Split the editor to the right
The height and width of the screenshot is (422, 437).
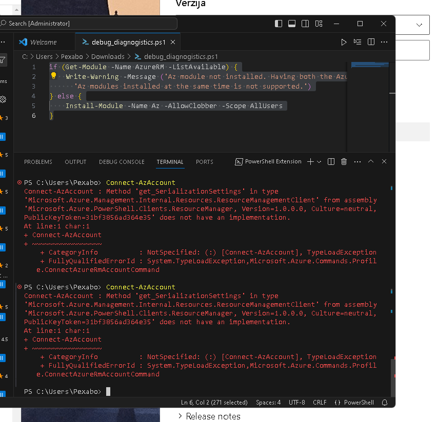tap(371, 42)
